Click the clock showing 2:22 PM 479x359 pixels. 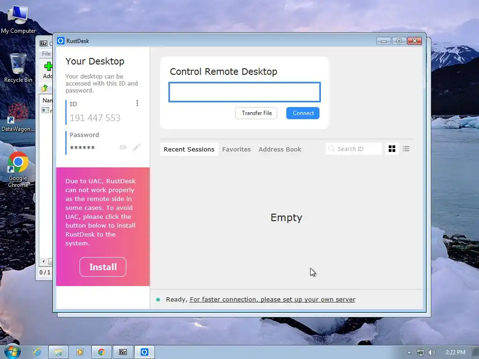tap(455, 352)
